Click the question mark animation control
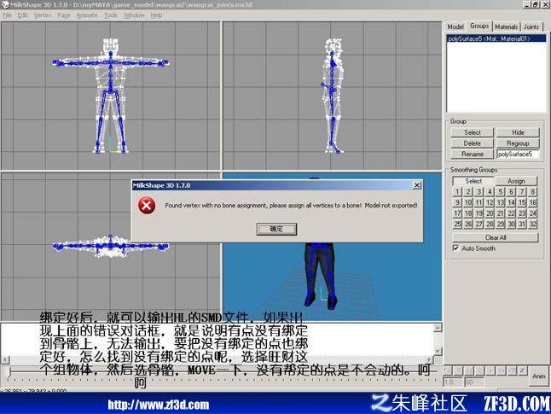The image size is (551, 414). click(x=458, y=370)
